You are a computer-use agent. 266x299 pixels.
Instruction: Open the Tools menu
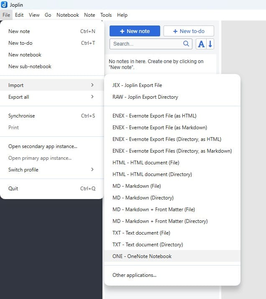pos(106,15)
